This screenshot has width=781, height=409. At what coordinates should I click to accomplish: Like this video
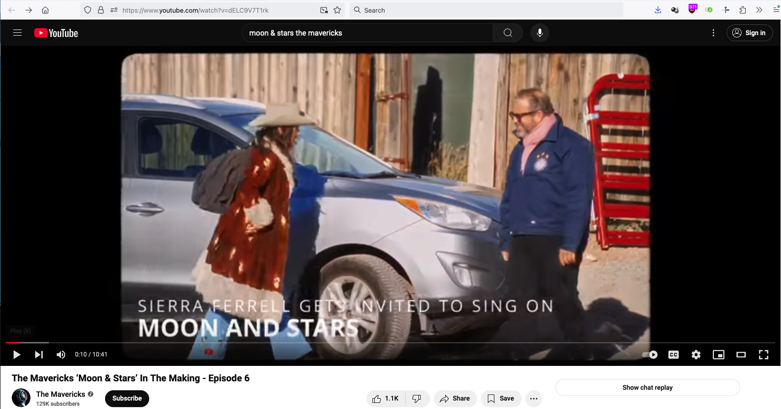point(386,399)
